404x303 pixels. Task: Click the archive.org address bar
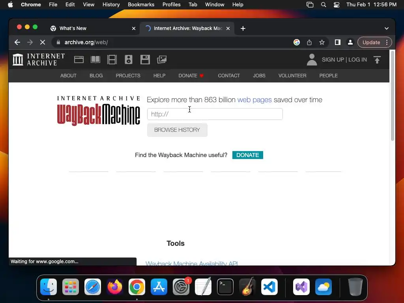click(173, 42)
